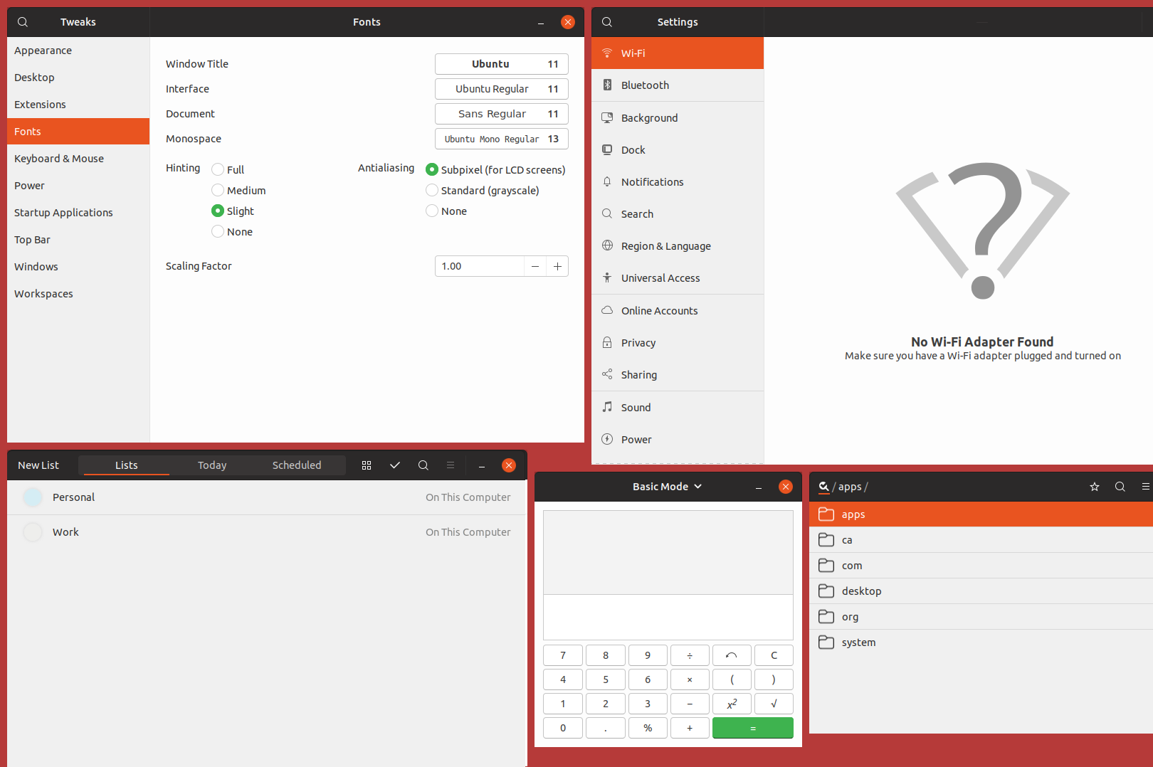Viewport: 1153px width, 767px height.
Task: Click the Online Accounts cloud icon
Action: (x=607, y=311)
